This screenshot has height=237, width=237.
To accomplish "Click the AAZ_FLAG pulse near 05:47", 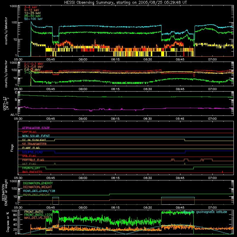I will [55, 164].
